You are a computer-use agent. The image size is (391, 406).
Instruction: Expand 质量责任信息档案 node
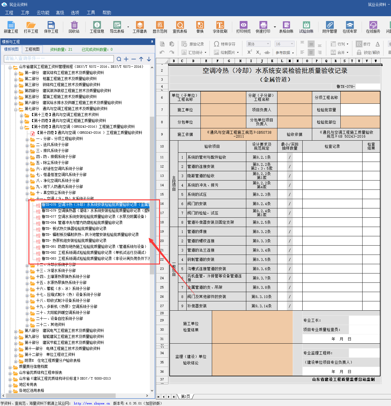click(10, 367)
